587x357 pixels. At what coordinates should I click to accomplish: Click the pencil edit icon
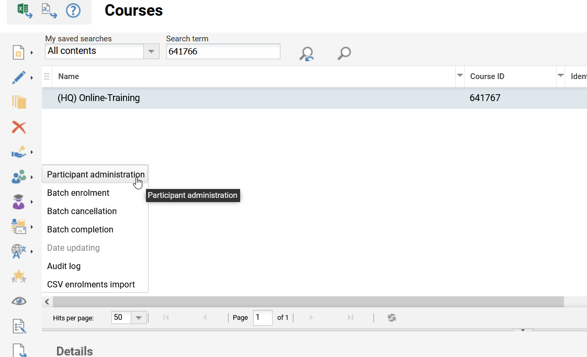(19, 77)
